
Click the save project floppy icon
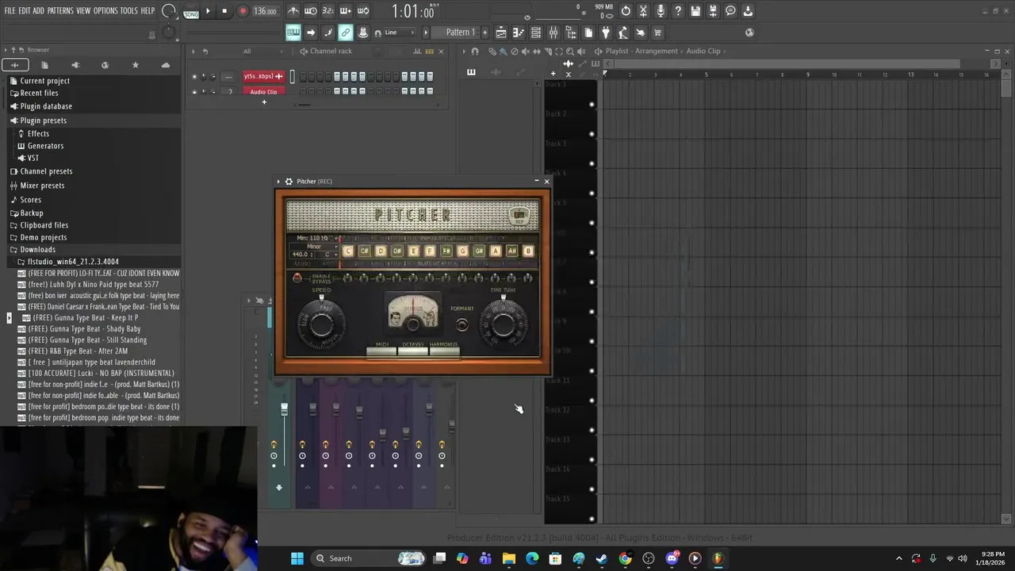(695, 11)
